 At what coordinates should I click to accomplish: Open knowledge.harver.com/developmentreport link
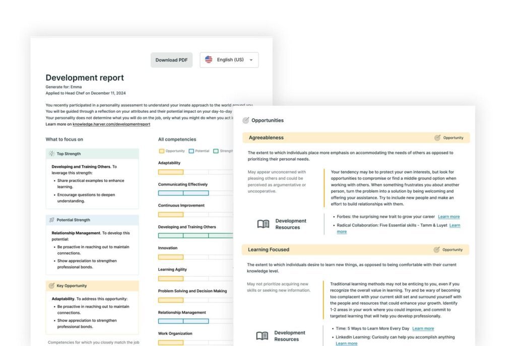[111, 124]
